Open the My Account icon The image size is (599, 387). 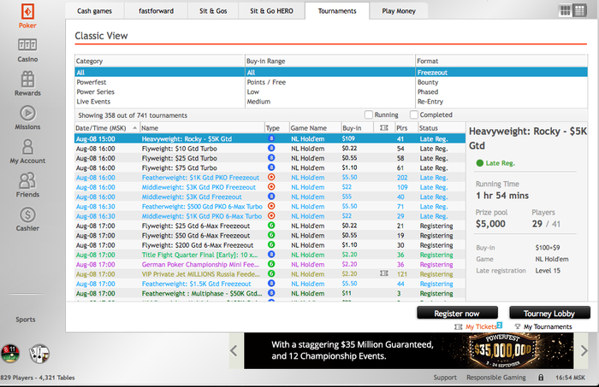click(x=27, y=147)
